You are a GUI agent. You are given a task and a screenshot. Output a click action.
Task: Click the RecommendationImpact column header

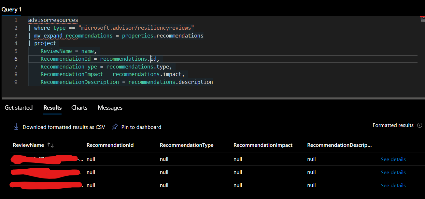click(263, 145)
